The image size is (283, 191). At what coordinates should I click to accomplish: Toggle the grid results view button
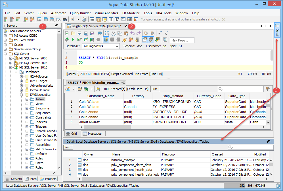pyautogui.click(x=144, y=40)
